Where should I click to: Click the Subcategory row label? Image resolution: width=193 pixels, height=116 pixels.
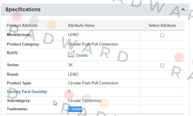pos(19,101)
